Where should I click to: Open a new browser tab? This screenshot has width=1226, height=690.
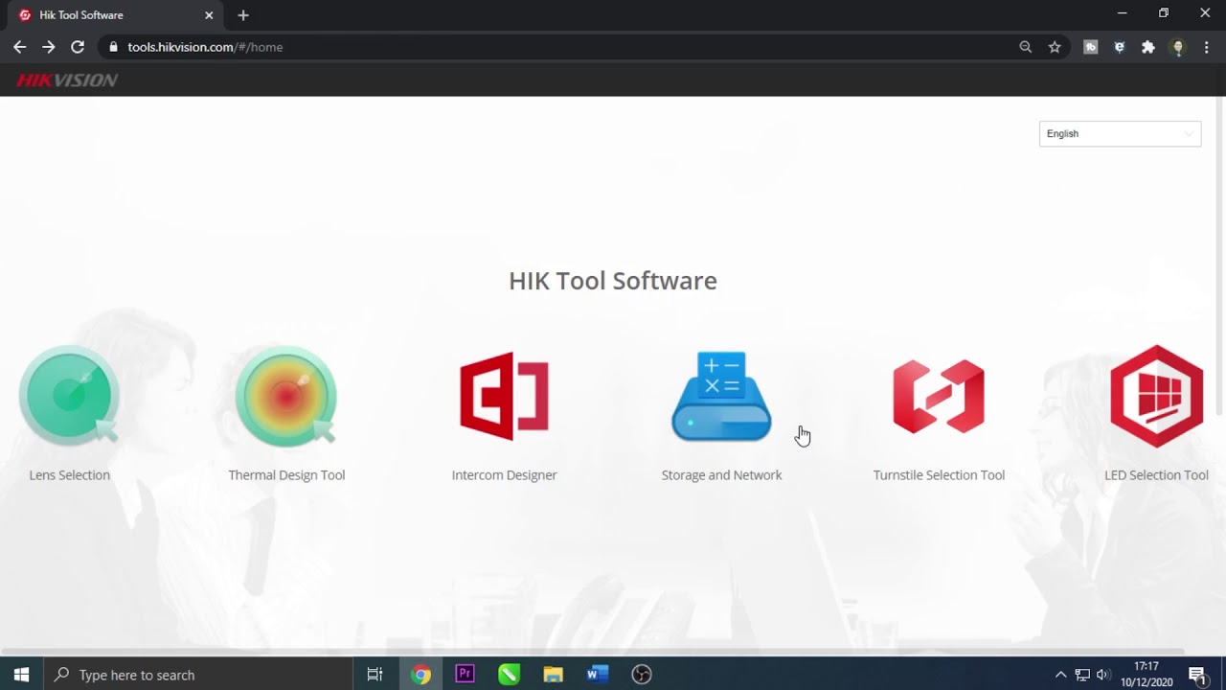tap(243, 15)
